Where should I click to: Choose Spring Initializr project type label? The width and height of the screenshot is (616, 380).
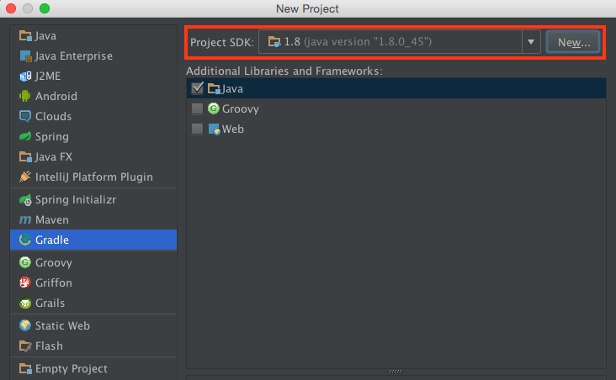pyautogui.click(x=76, y=200)
